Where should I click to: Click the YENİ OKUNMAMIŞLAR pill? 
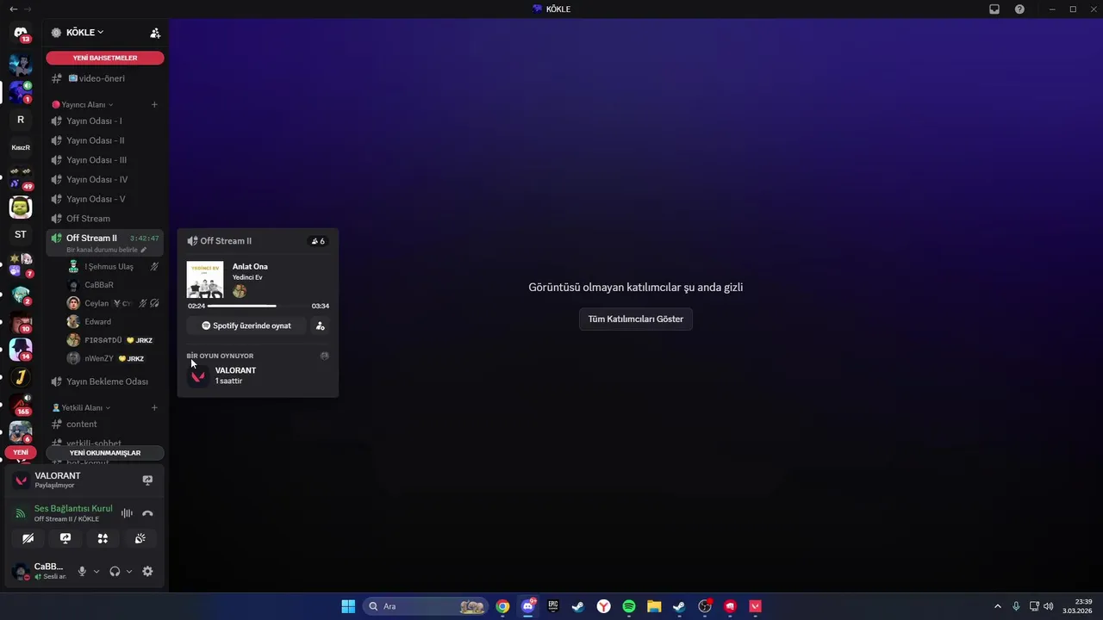(105, 453)
